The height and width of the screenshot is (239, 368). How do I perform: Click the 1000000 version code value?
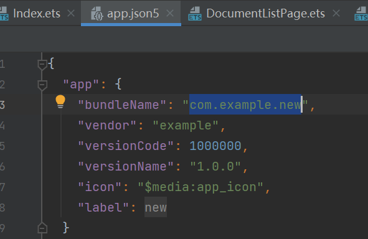coord(215,146)
